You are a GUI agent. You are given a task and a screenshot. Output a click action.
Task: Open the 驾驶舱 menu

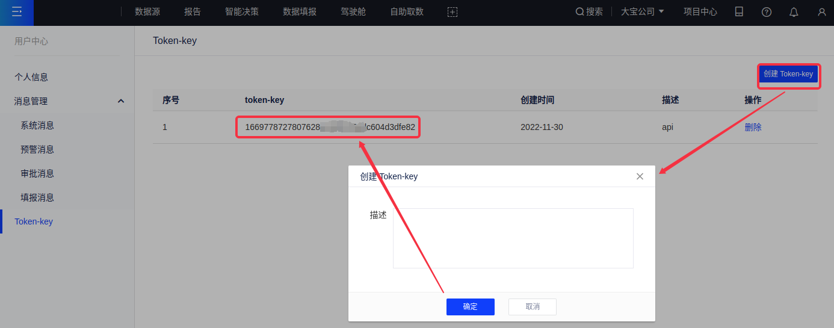(353, 12)
